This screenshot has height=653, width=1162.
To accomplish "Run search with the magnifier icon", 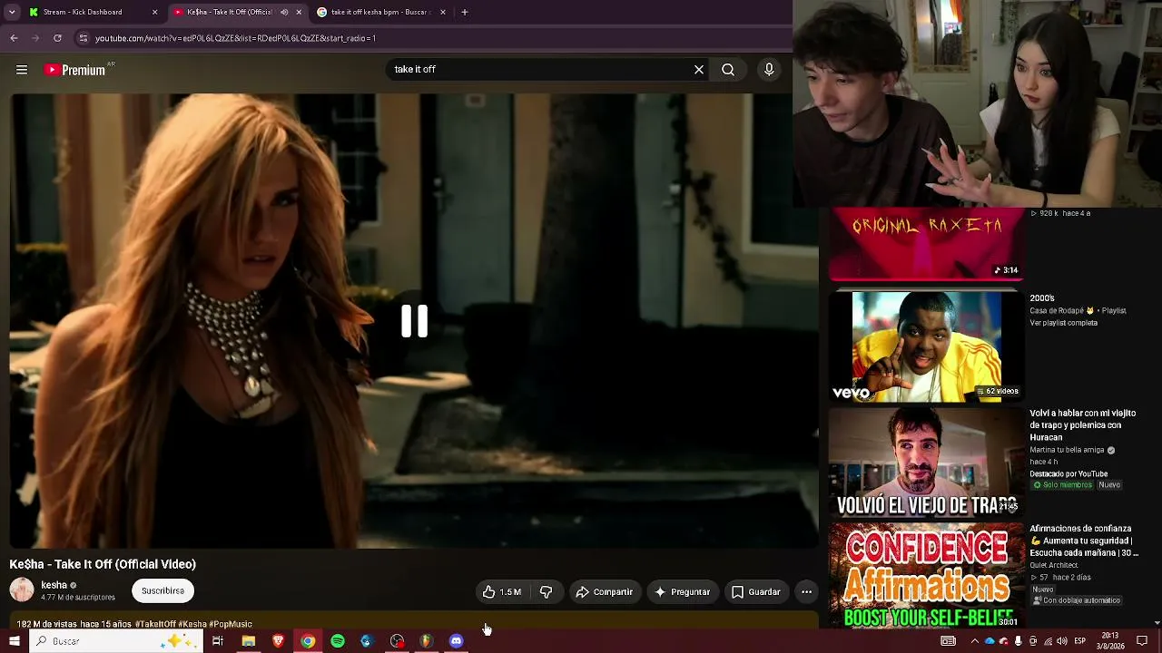I will (728, 70).
